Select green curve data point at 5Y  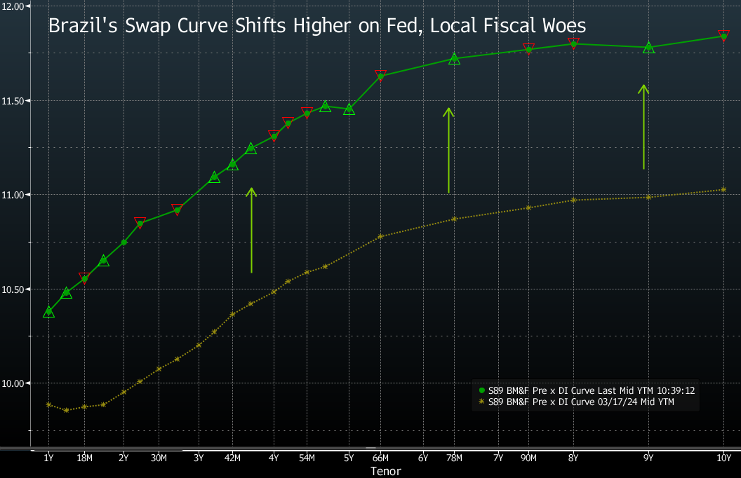click(x=349, y=109)
